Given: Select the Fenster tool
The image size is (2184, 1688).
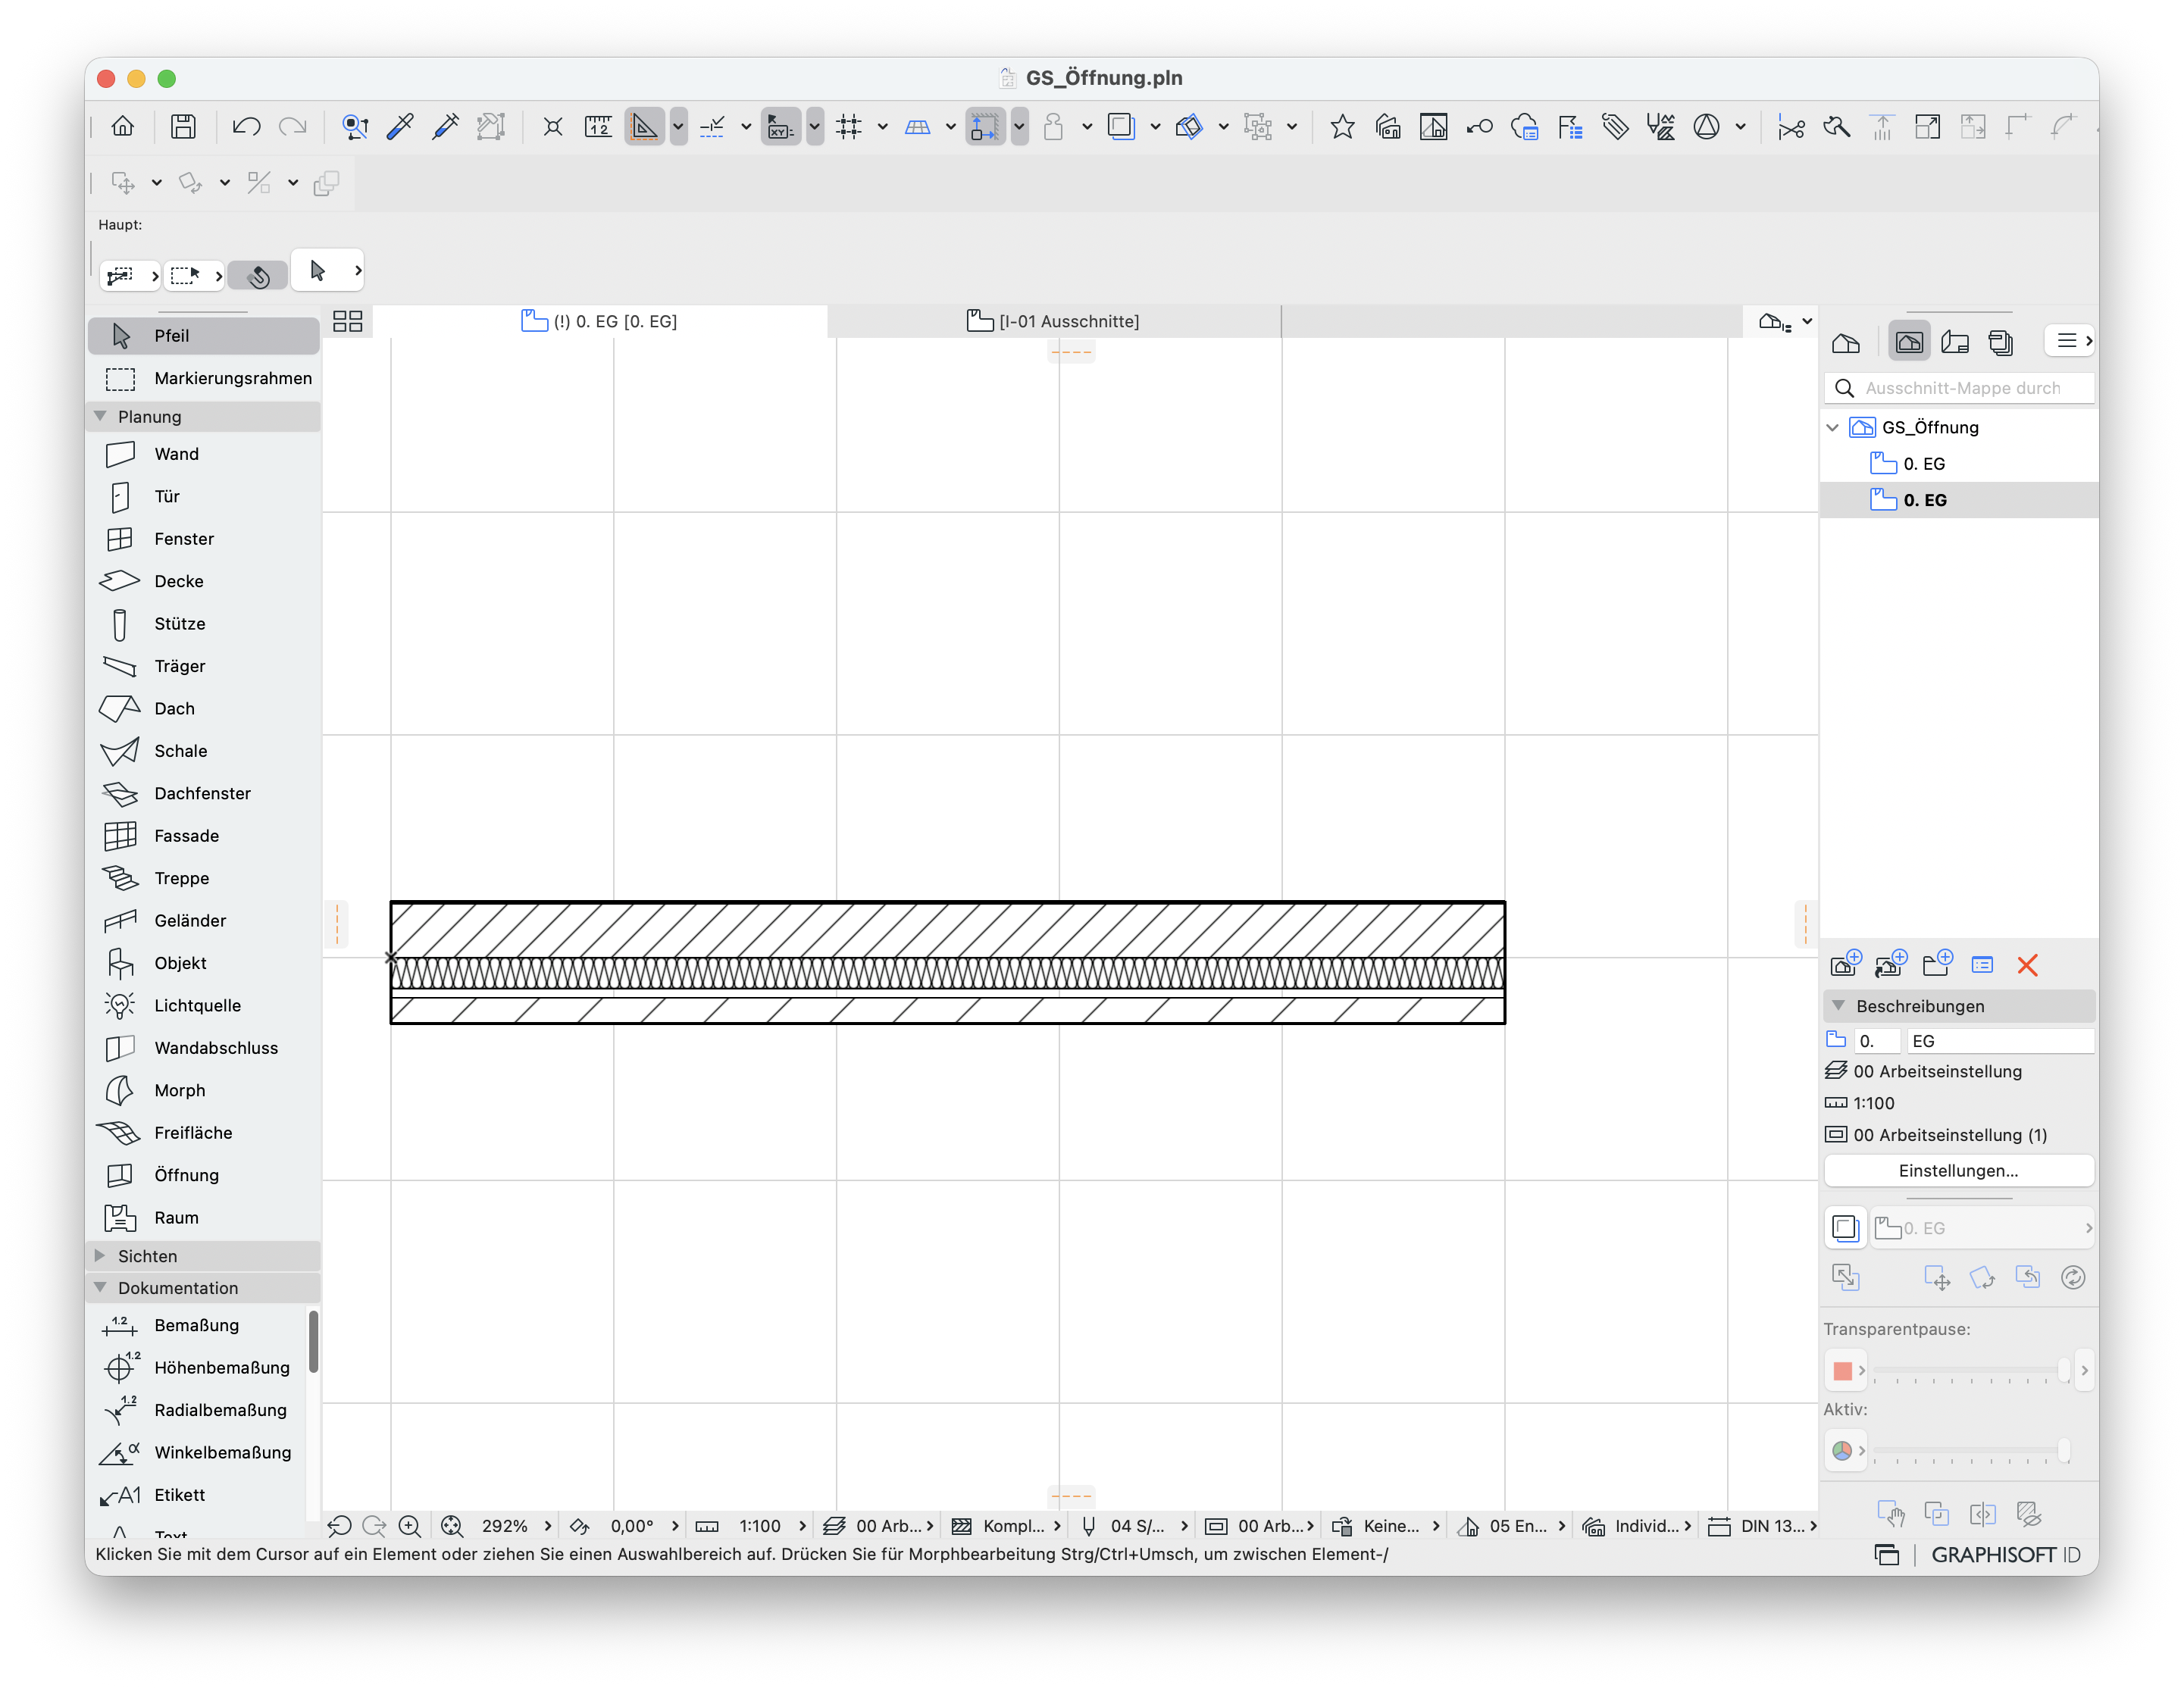Looking at the screenshot, I should [203, 539].
